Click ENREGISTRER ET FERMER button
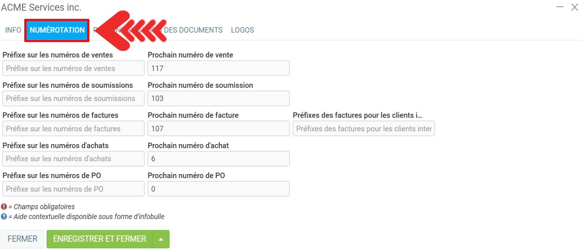This screenshot has width=583, height=249. click(100, 239)
